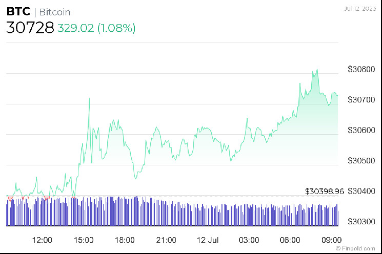The width and height of the screenshot is (382, 254).
Task: Click the 03:00 time axis label
Action: click(249, 240)
